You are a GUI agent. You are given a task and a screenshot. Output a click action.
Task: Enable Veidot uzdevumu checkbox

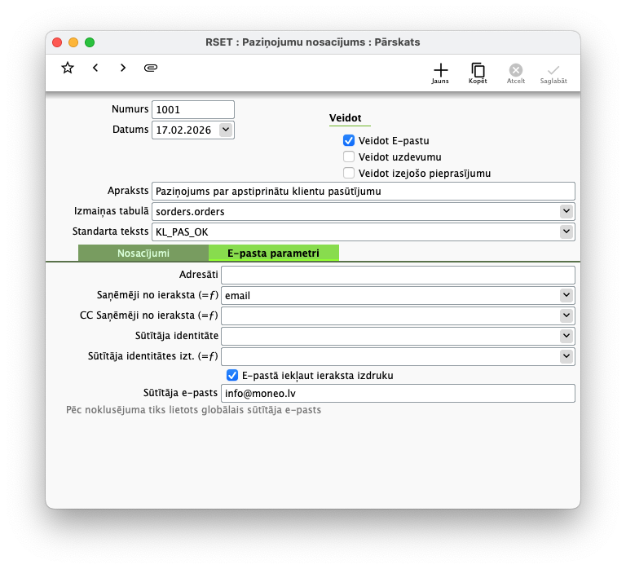(349, 157)
